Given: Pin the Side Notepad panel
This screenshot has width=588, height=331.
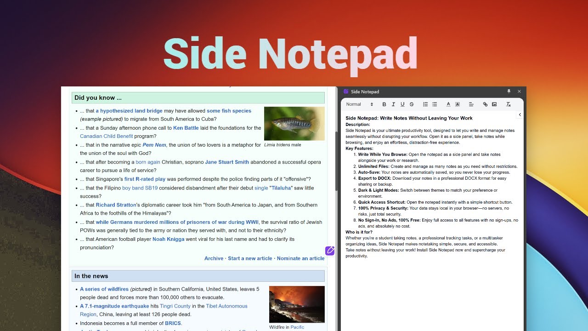Looking at the screenshot, I should tap(509, 91).
